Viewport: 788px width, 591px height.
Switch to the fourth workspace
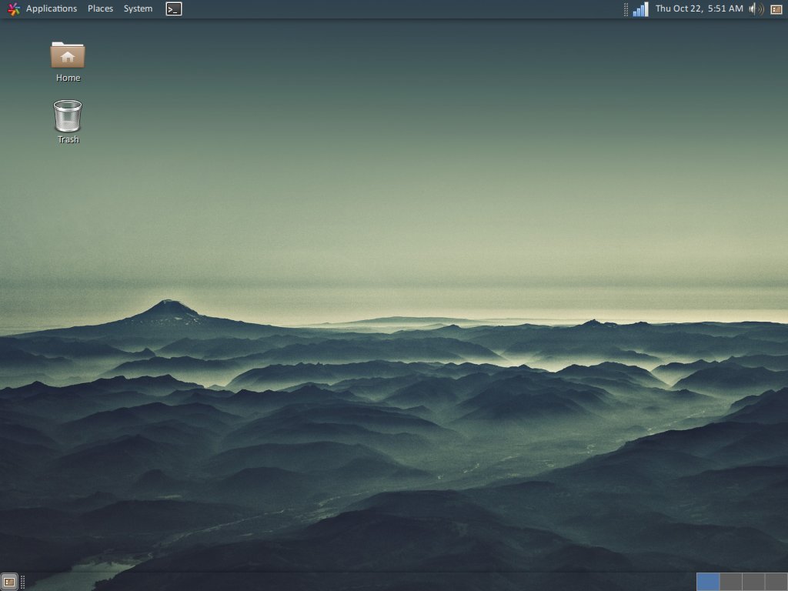[x=776, y=582]
